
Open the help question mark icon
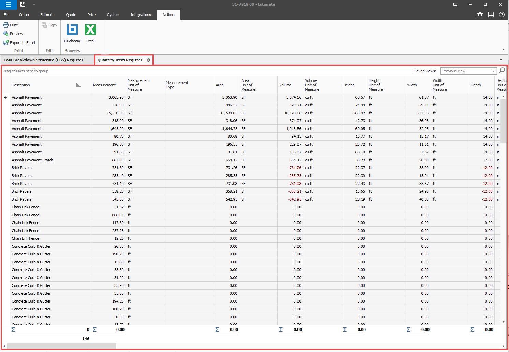(501, 15)
